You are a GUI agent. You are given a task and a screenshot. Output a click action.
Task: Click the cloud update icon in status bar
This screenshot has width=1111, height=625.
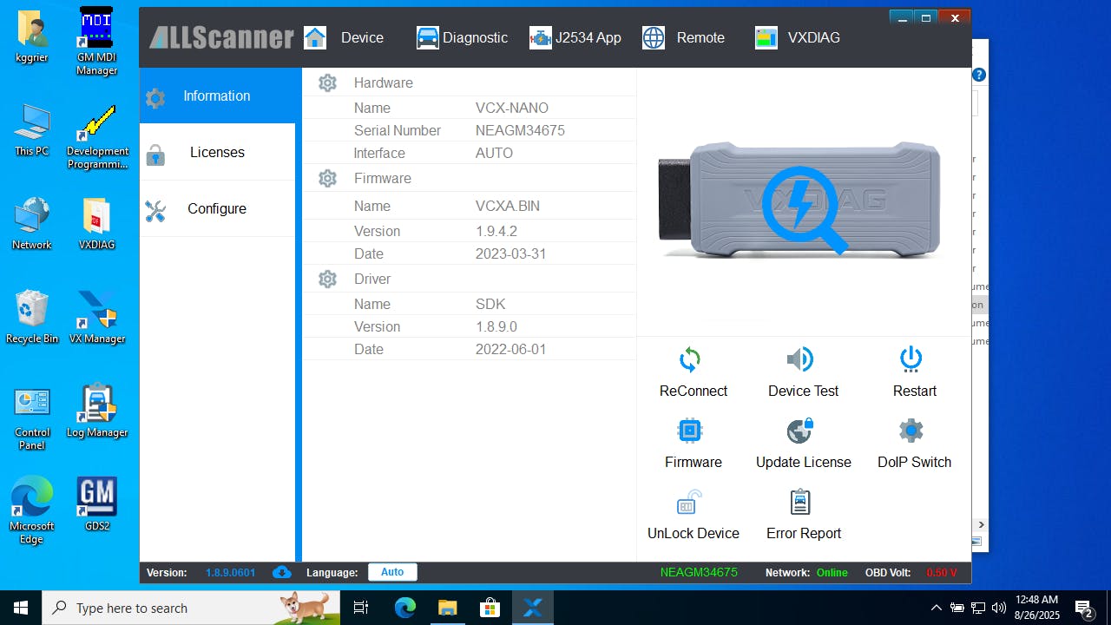point(281,572)
